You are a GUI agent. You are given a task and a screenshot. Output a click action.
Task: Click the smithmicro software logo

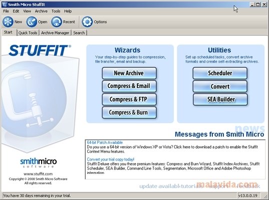click(39, 163)
